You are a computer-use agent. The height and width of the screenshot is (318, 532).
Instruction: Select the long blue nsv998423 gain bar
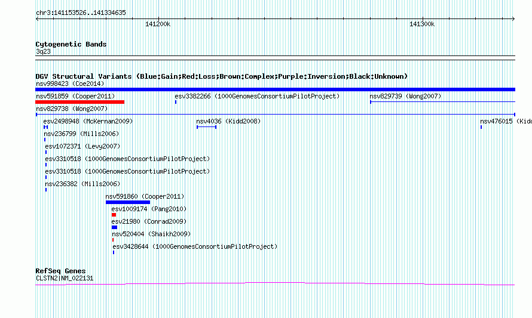275,89
